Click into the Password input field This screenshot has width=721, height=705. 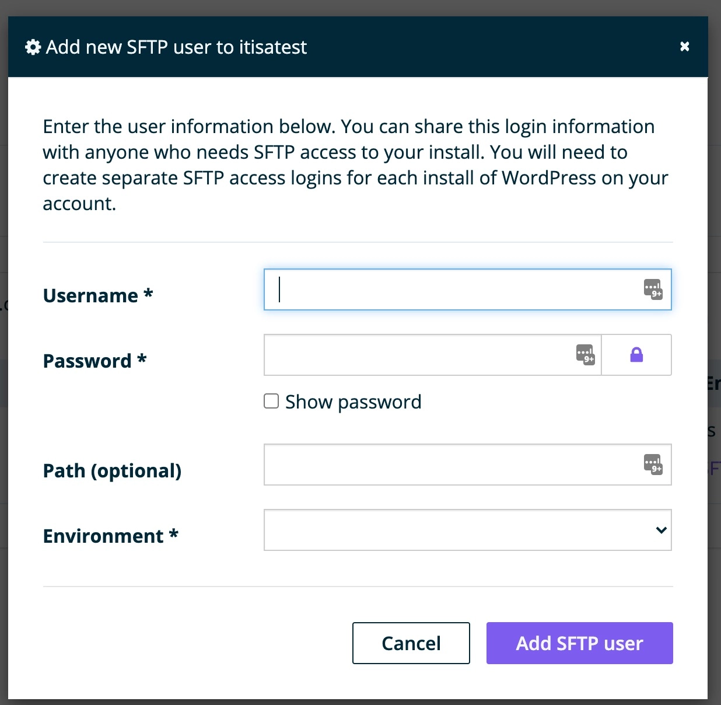(432, 355)
